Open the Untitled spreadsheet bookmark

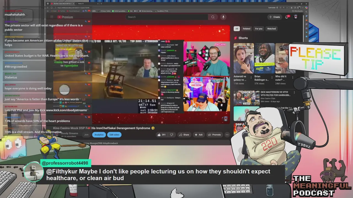coord(119,11)
